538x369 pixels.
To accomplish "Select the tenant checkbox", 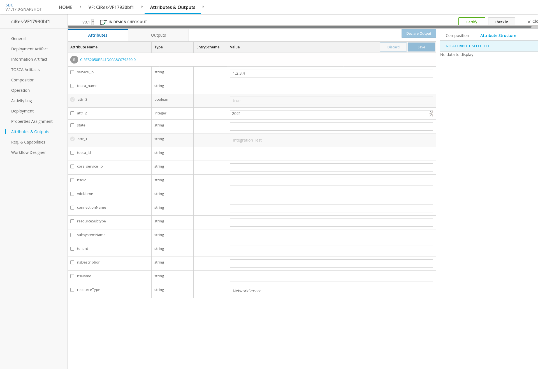I will [72, 249].
